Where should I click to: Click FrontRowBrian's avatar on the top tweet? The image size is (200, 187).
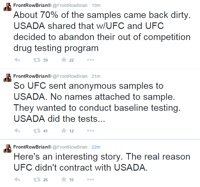tap(7, 7)
